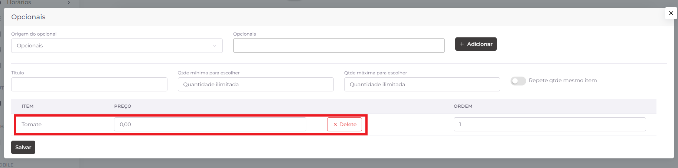Open the Origem do opcional dropdown
The height and width of the screenshot is (168, 678).
click(x=117, y=46)
